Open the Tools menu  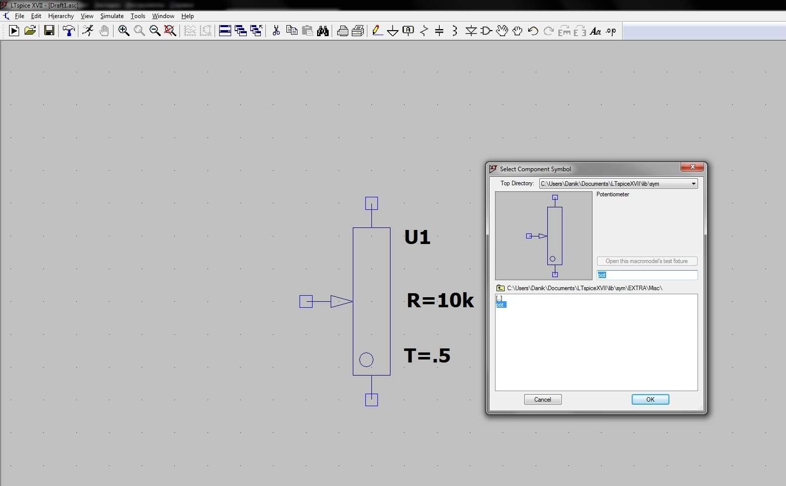click(138, 16)
